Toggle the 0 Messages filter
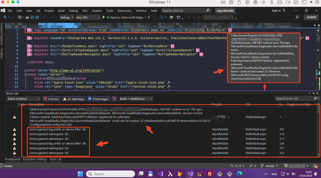321x178 pixels. [x=98, y=99]
